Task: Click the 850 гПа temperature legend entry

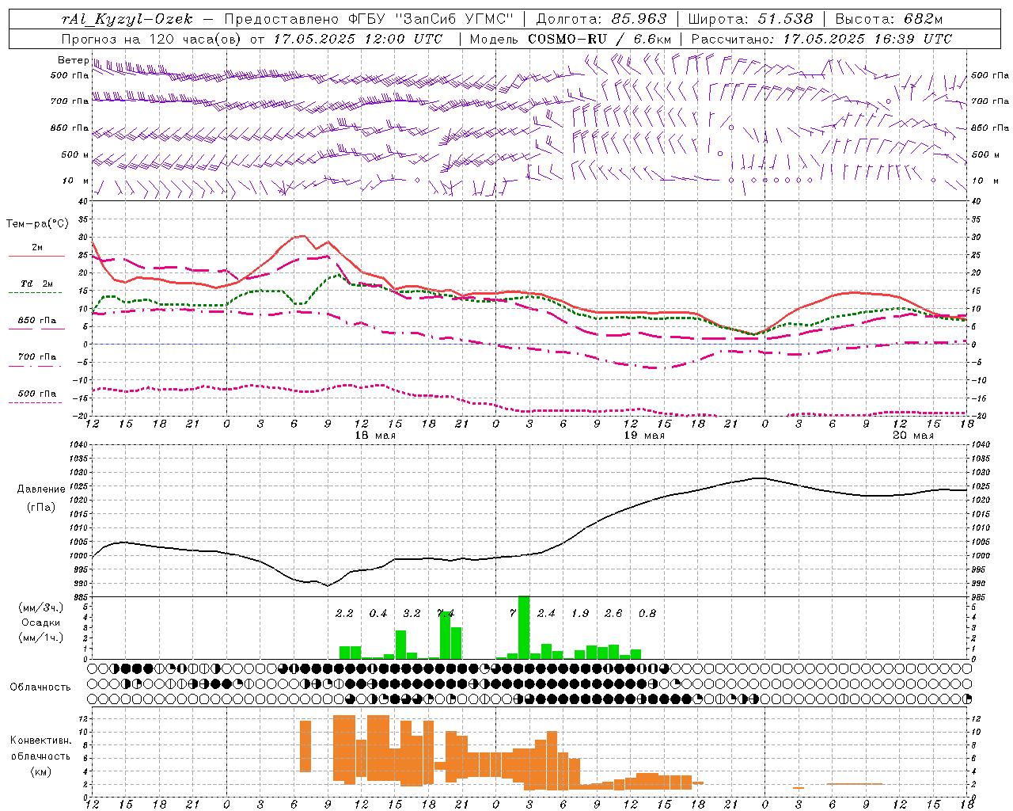Action: (37, 321)
